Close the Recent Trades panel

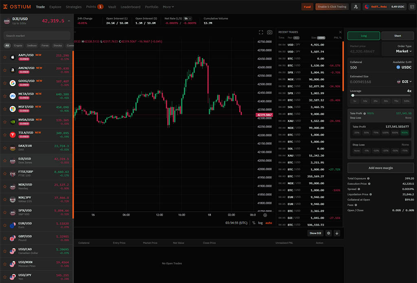pos(340,32)
